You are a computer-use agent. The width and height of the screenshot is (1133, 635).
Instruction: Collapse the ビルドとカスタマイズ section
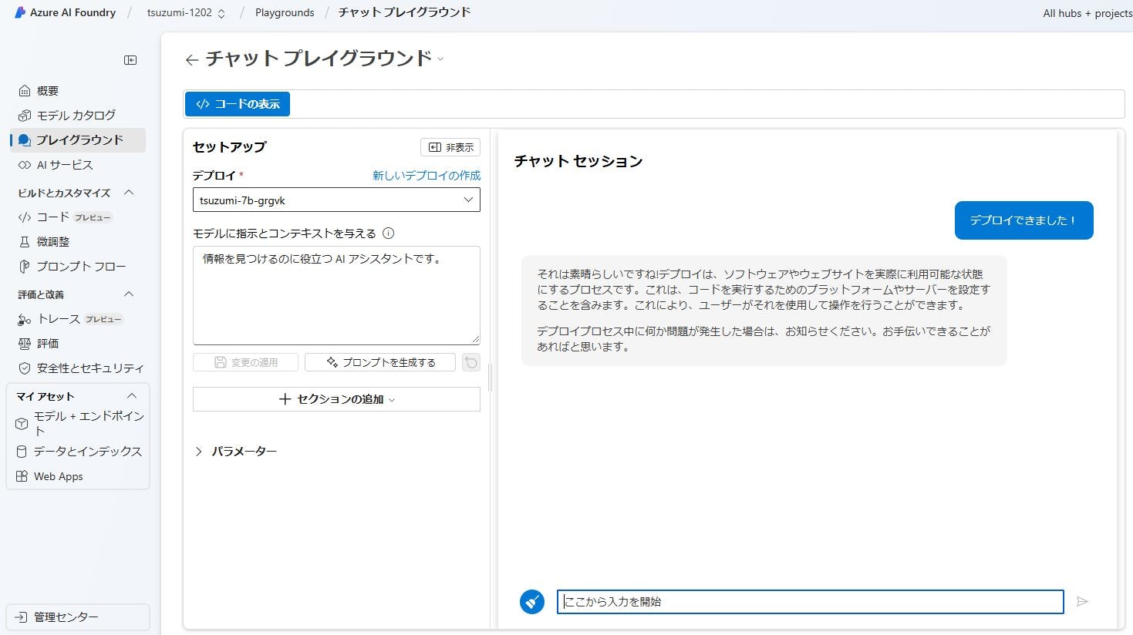[x=129, y=193]
